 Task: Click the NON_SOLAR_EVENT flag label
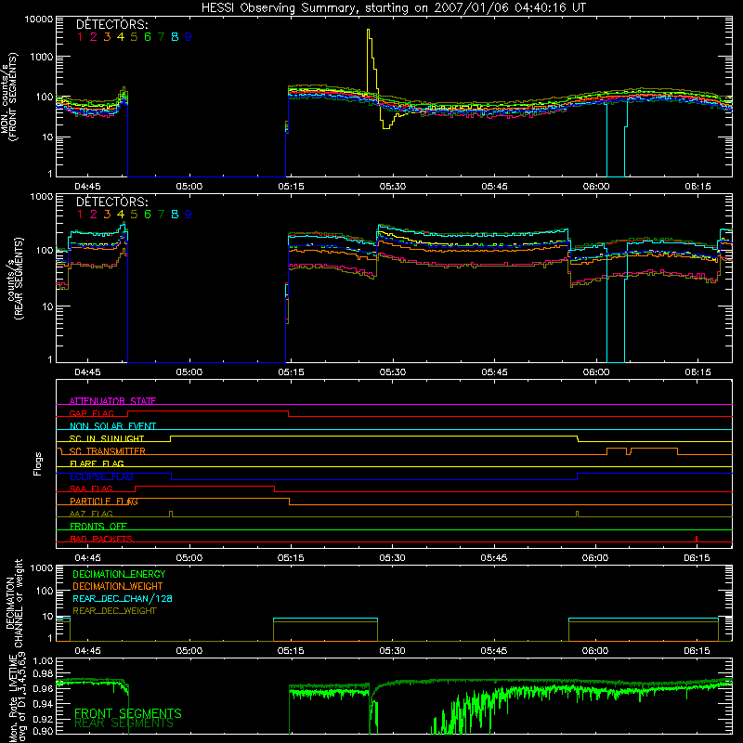click(112, 426)
